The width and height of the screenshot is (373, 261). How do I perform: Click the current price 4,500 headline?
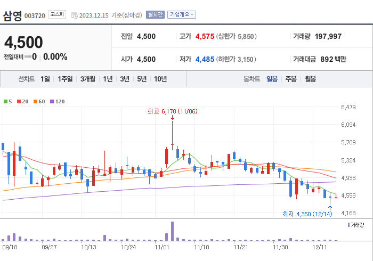(x=23, y=42)
